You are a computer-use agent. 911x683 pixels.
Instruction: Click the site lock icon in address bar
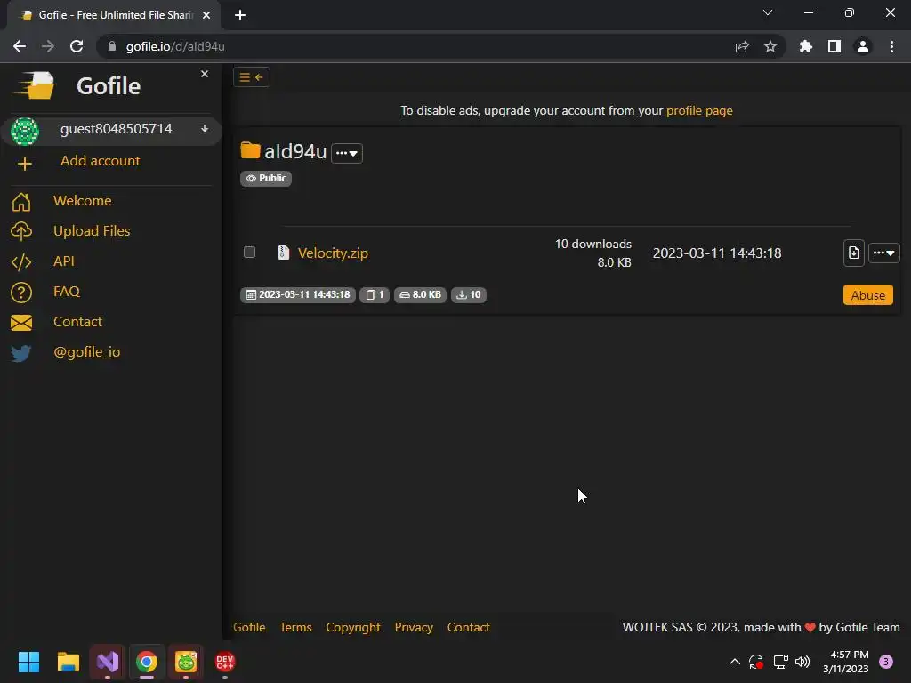point(112,46)
